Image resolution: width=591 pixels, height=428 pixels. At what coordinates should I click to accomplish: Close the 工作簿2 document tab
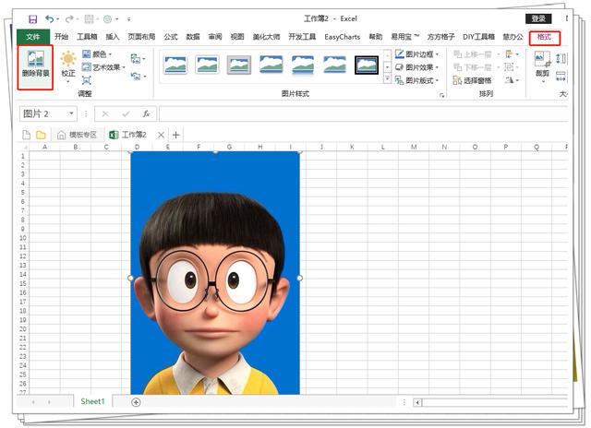coord(161,135)
